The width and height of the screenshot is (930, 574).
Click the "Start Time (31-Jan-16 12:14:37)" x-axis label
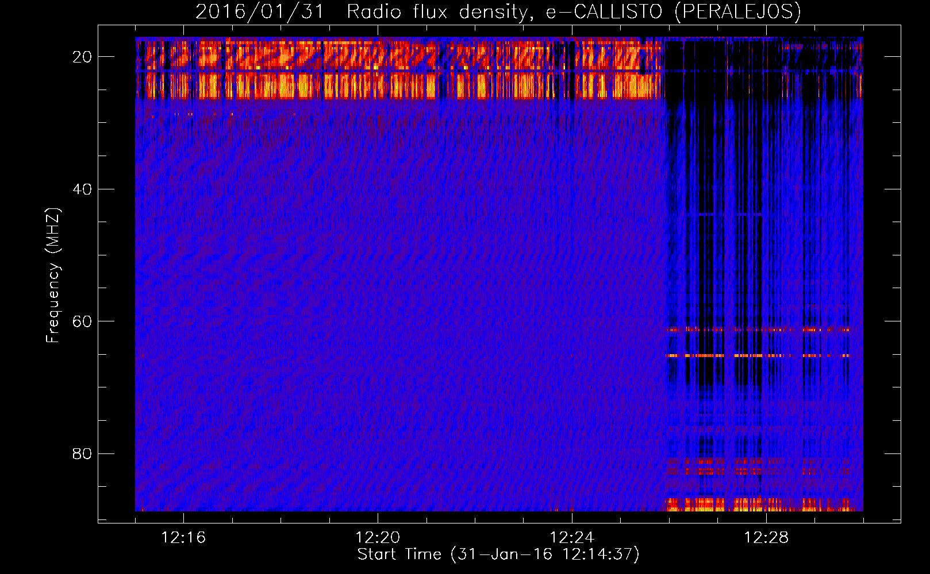(x=498, y=554)
